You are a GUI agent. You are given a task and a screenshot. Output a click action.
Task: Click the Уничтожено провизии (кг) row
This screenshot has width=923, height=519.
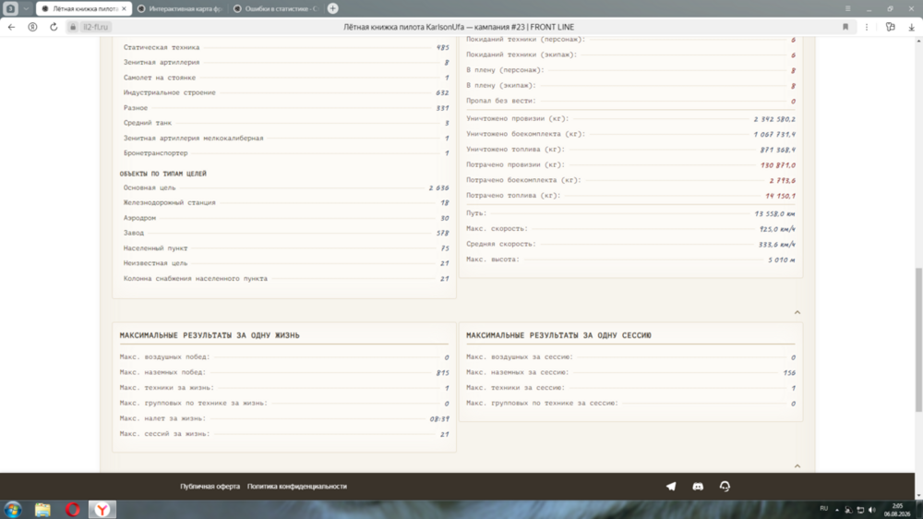tap(630, 119)
